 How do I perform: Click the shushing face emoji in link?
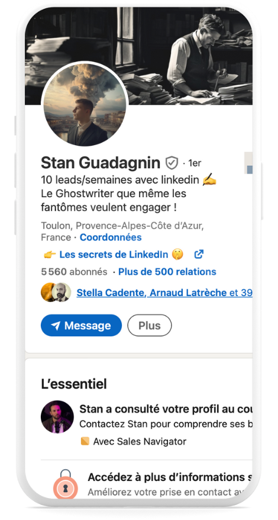tap(177, 255)
